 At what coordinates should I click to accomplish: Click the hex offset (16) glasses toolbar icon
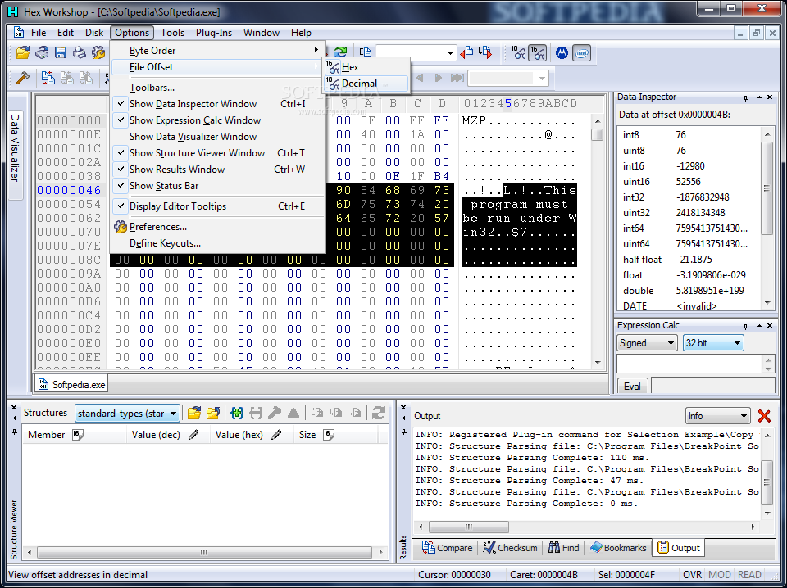tap(537, 52)
